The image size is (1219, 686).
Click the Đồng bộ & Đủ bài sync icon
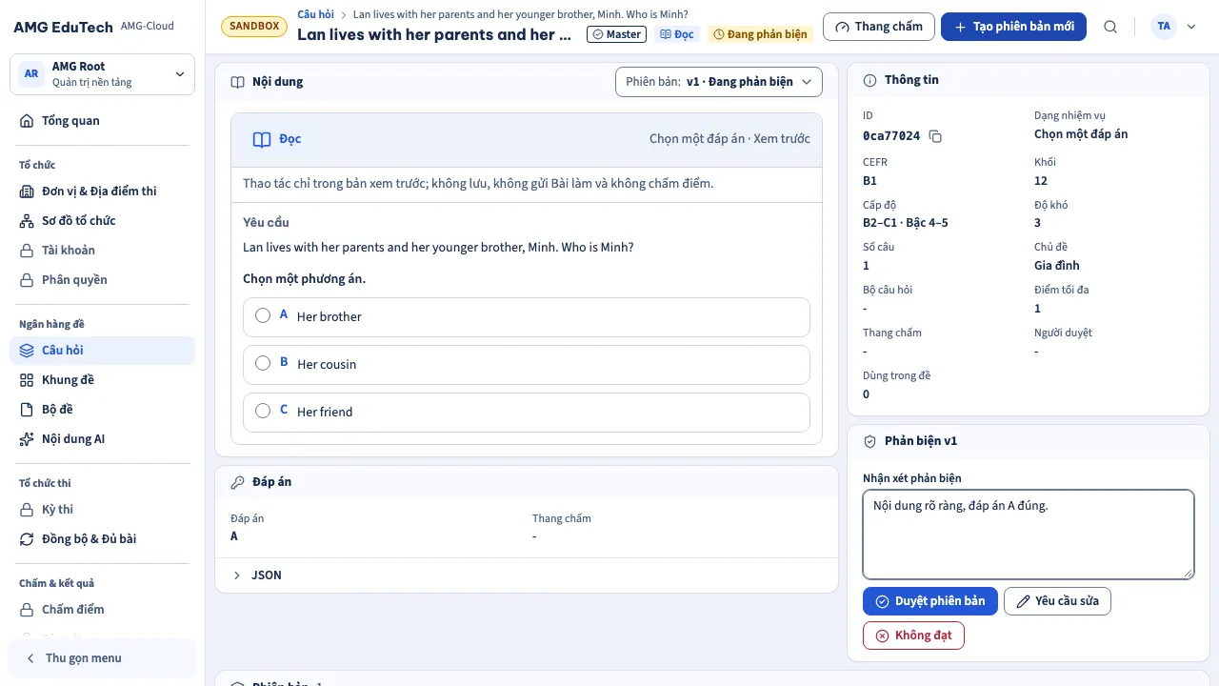27,539
